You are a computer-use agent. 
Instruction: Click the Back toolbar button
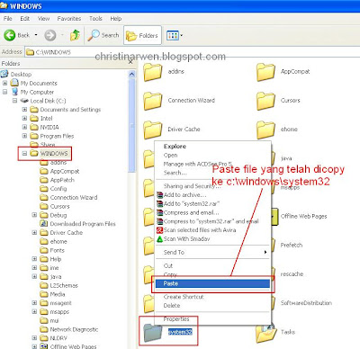click(16, 35)
